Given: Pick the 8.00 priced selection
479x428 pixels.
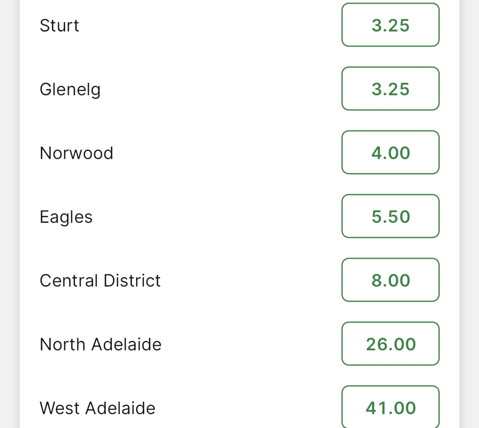Looking at the screenshot, I should pos(391,280).
